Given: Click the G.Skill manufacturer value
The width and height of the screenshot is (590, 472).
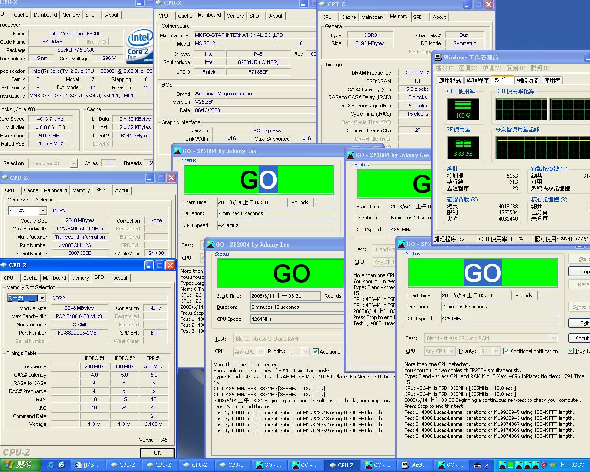Looking at the screenshot, I should tap(79, 324).
